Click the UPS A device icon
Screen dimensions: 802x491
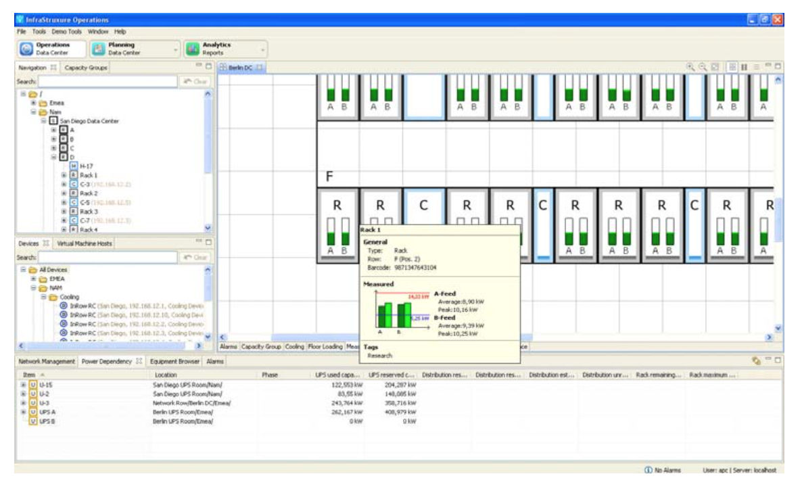coord(32,412)
